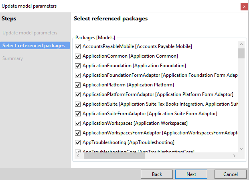
Task: Select the Select referenced packages step
Action: (x=35, y=46)
